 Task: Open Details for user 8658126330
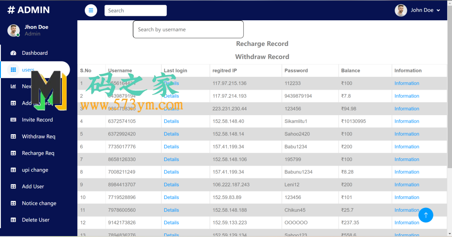(171, 159)
